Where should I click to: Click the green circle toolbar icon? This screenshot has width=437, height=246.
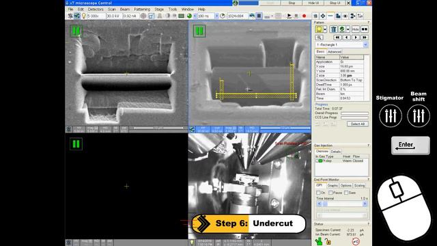click(x=189, y=16)
